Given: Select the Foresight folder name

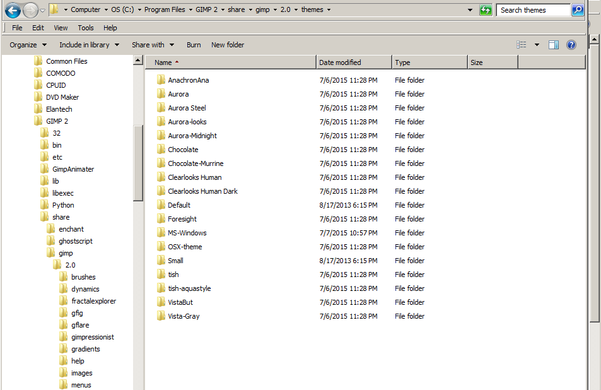Looking at the screenshot, I should pyautogui.click(x=182, y=219).
